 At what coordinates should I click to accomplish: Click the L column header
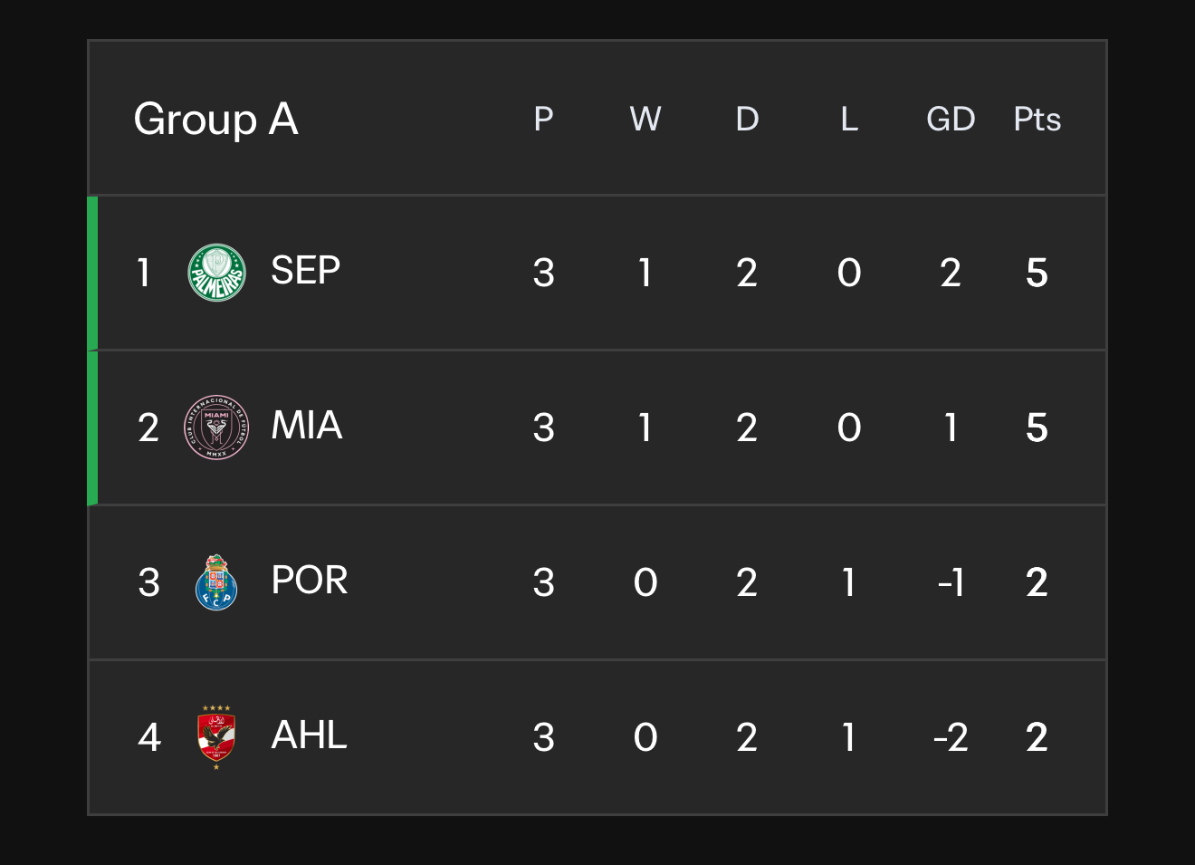pyautogui.click(x=849, y=119)
